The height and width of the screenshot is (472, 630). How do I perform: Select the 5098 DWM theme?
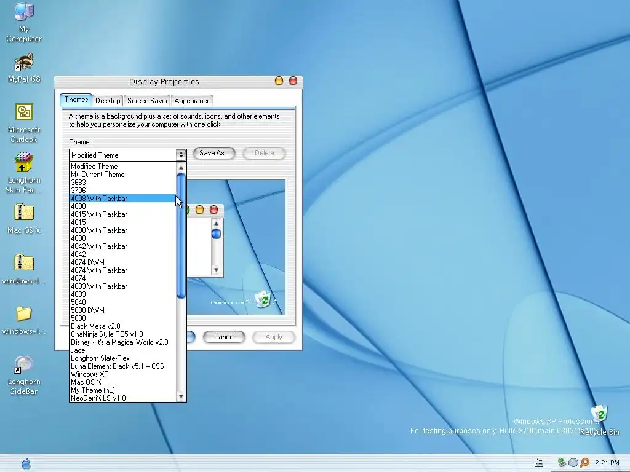(123, 310)
